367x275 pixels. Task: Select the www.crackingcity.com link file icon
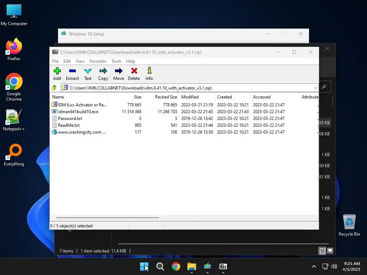54,132
